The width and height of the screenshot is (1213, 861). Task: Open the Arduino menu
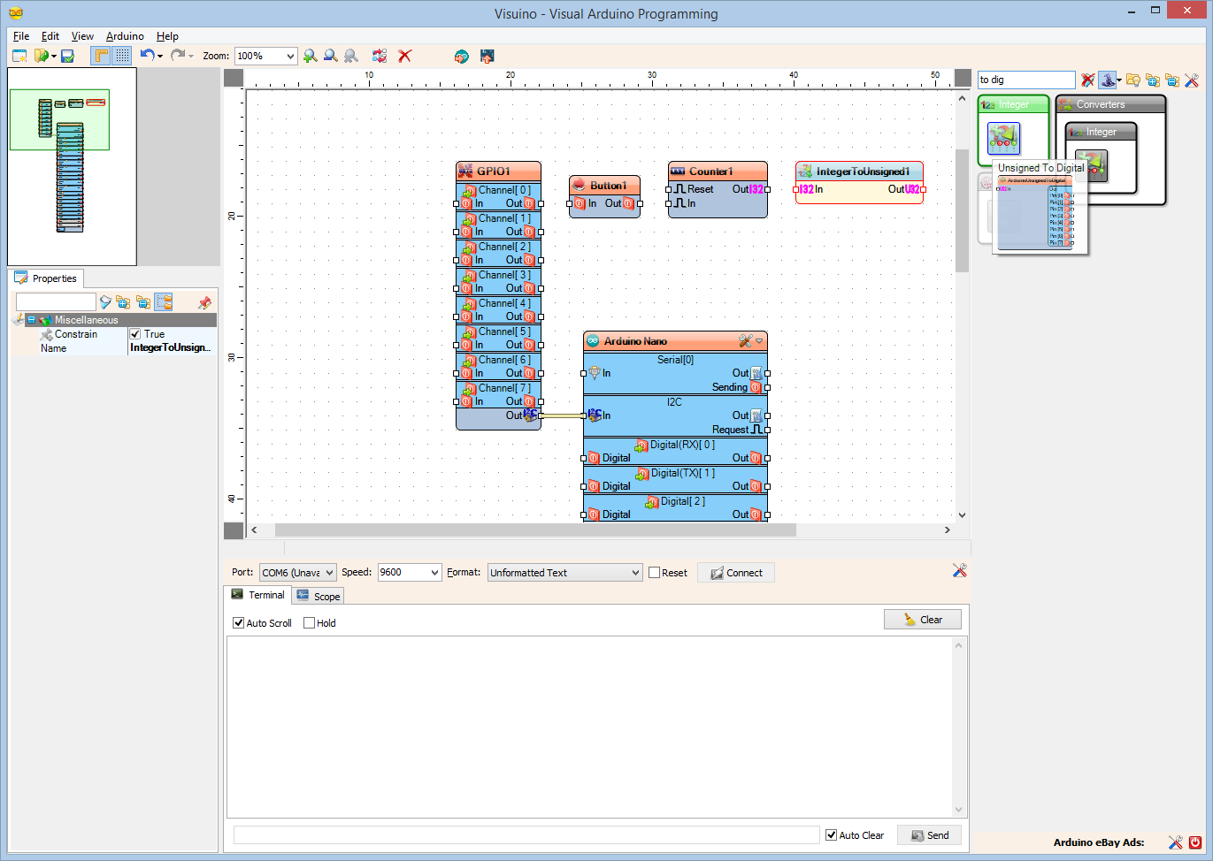[x=124, y=36]
